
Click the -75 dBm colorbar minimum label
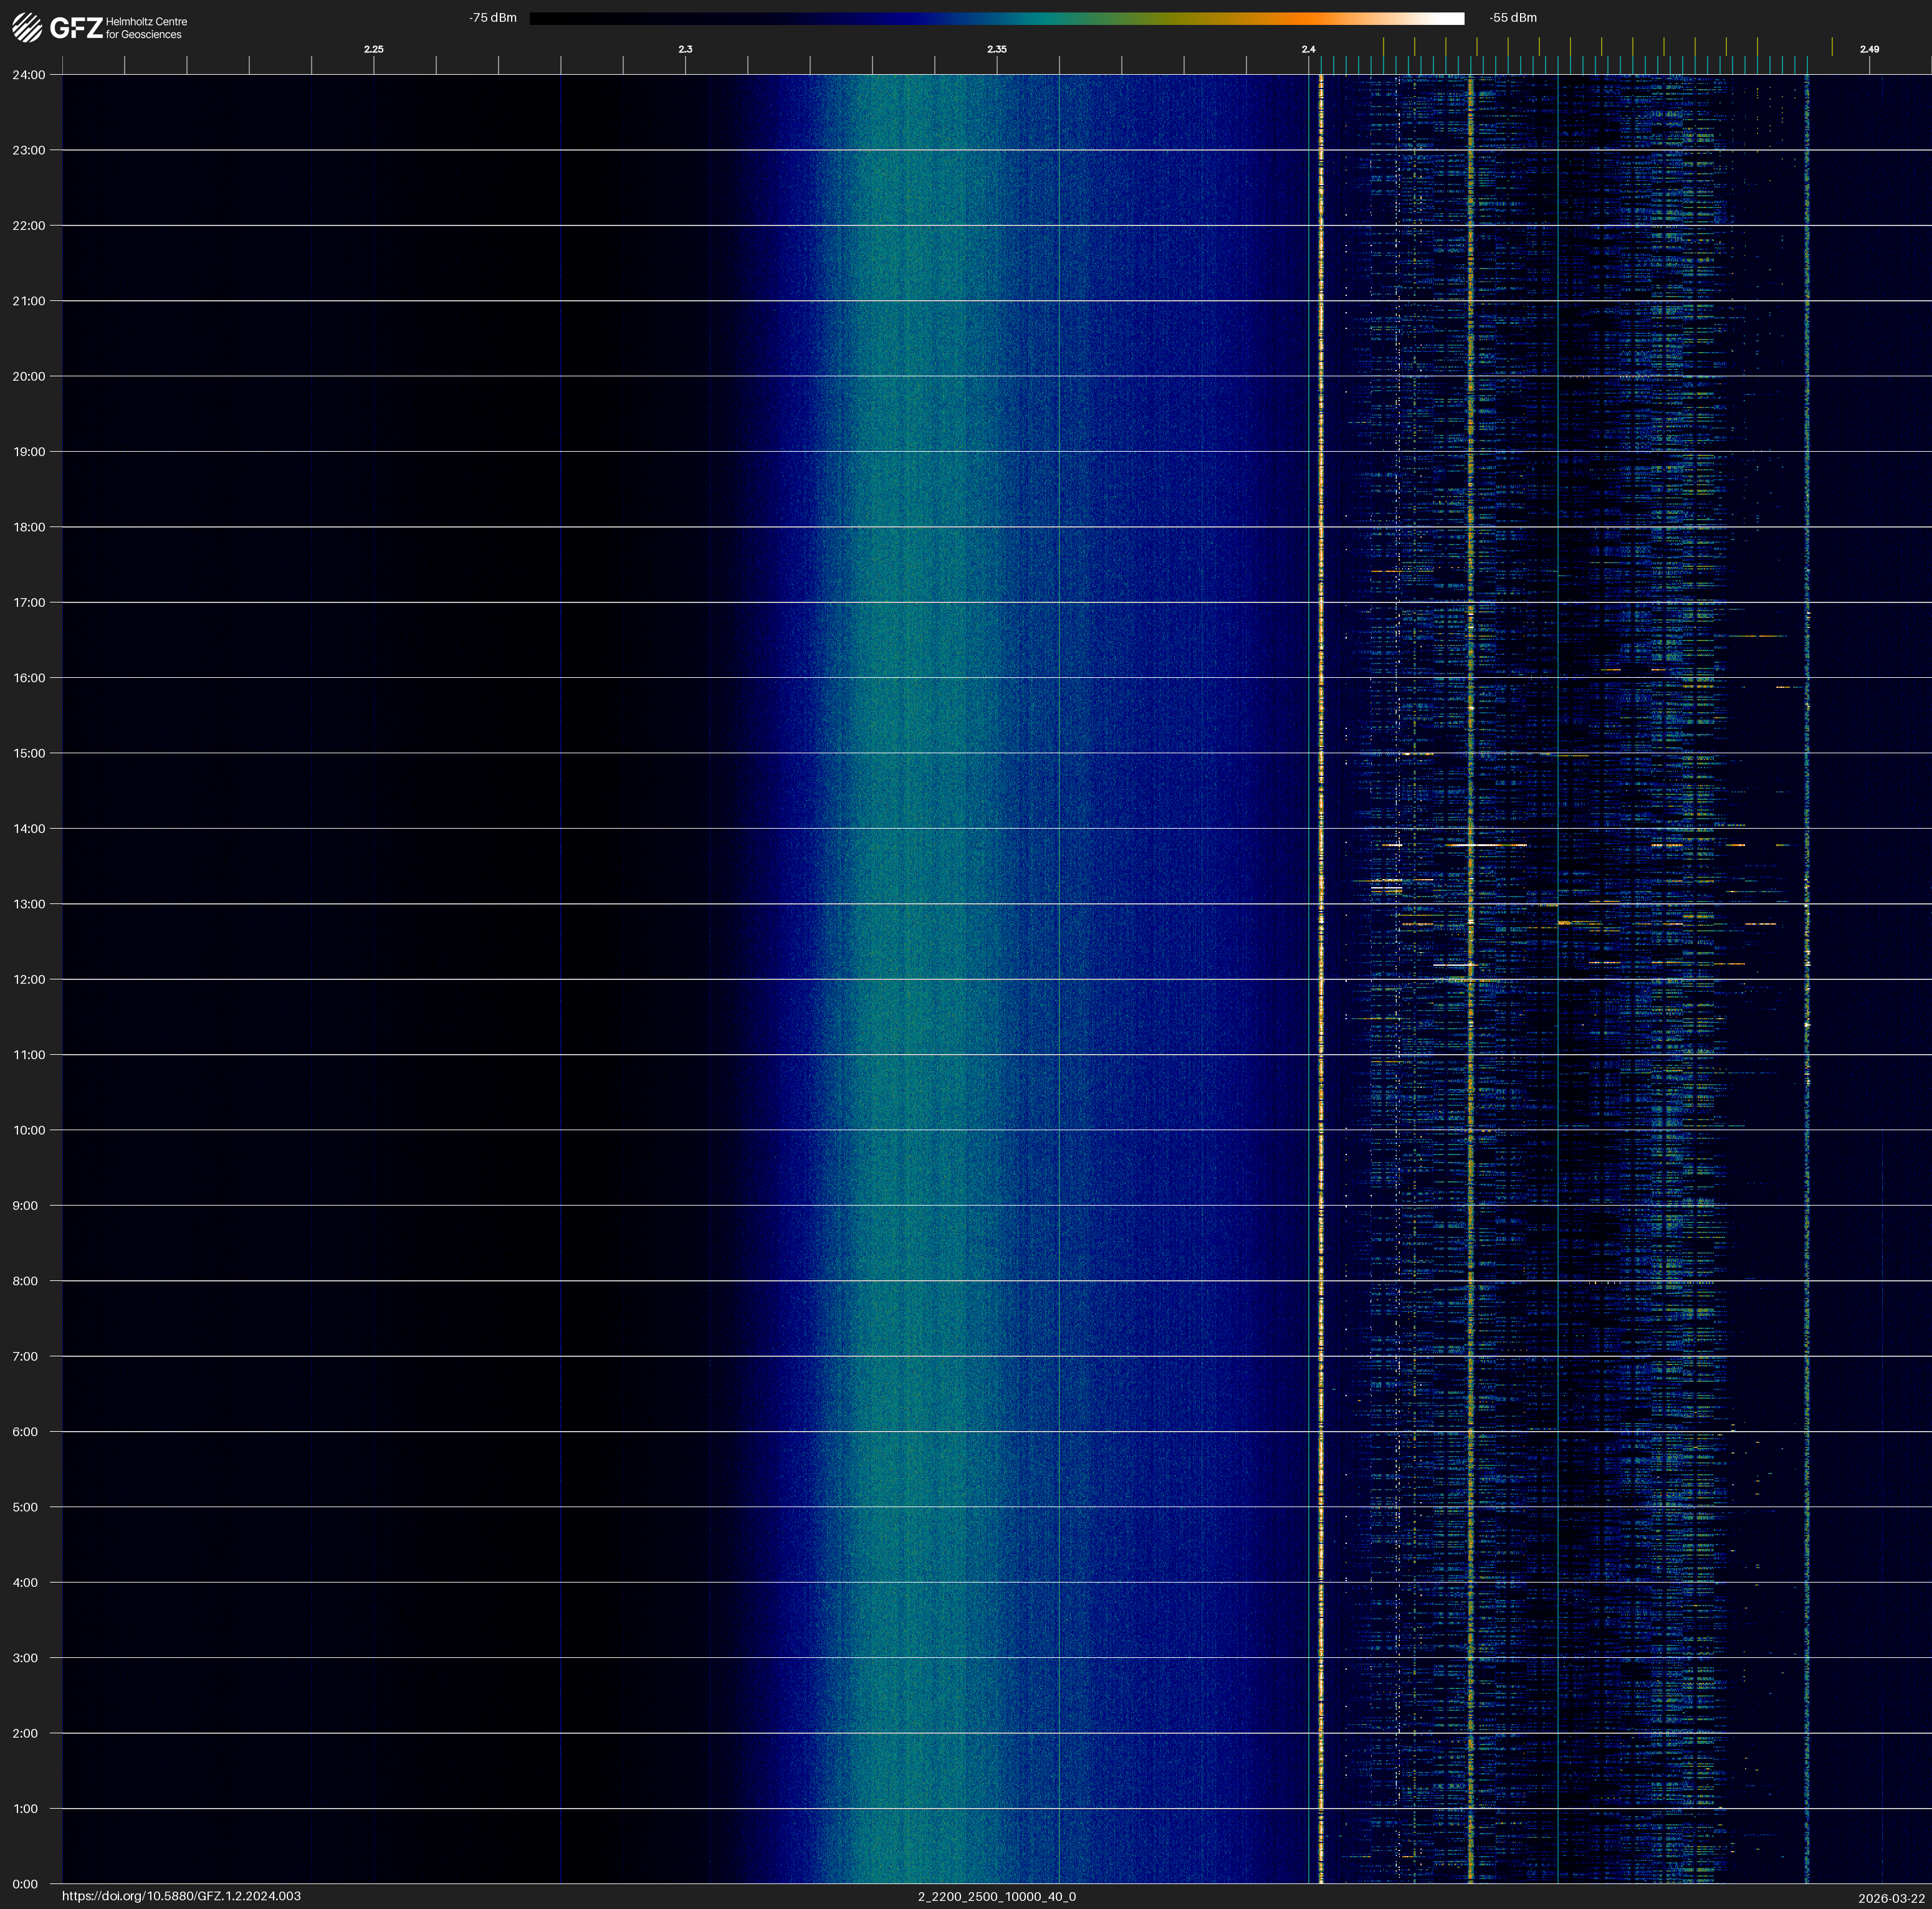pyautogui.click(x=492, y=18)
